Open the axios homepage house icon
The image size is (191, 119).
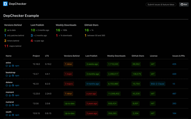10,66
